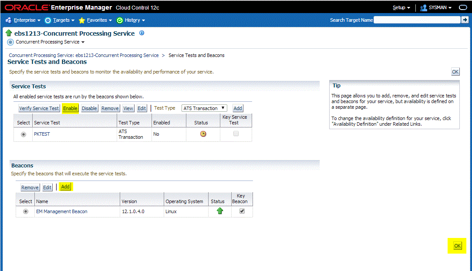
Task: Click the Targets bullseye icon
Action: (x=48, y=20)
